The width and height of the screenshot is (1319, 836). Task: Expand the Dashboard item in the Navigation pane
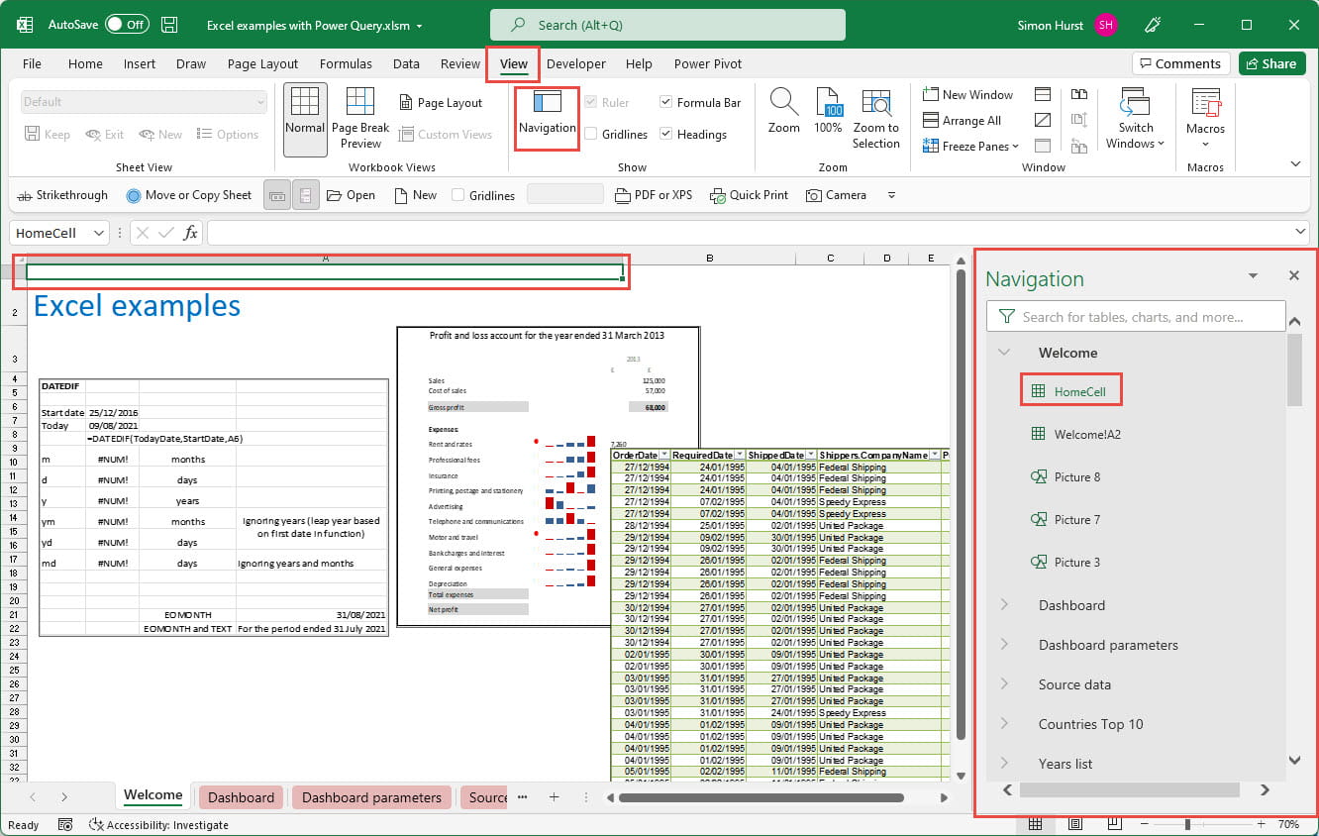[x=1004, y=605]
